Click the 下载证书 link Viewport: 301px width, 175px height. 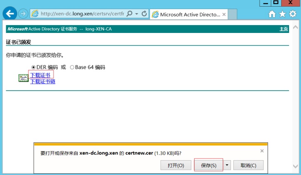(x=40, y=75)
